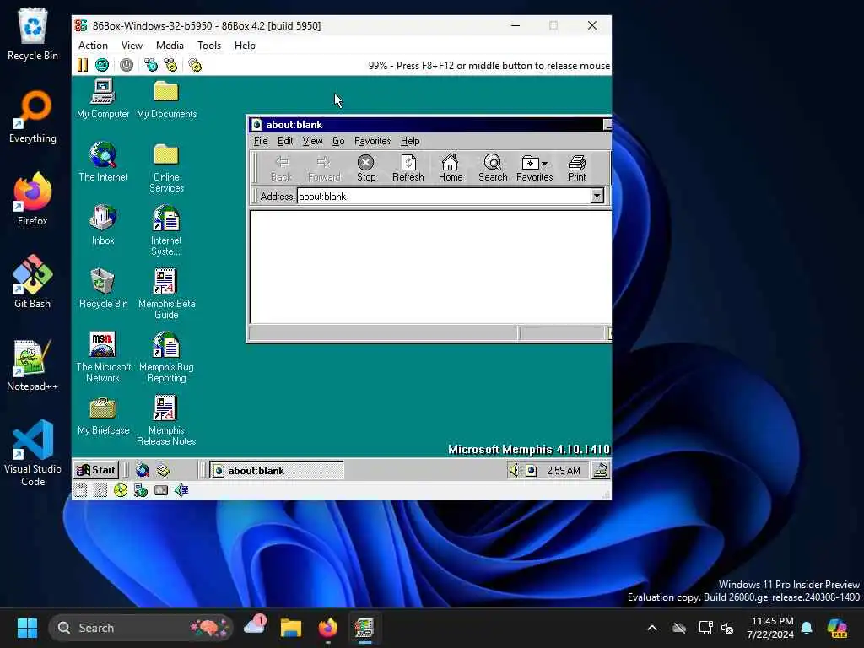Open Windows 11 Start menu
This screenshot has height=648, width=864.
click(27, 628)
